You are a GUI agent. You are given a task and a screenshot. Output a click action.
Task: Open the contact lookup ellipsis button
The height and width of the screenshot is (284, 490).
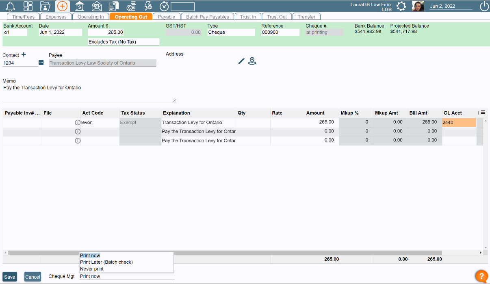[x=41, y=63]
